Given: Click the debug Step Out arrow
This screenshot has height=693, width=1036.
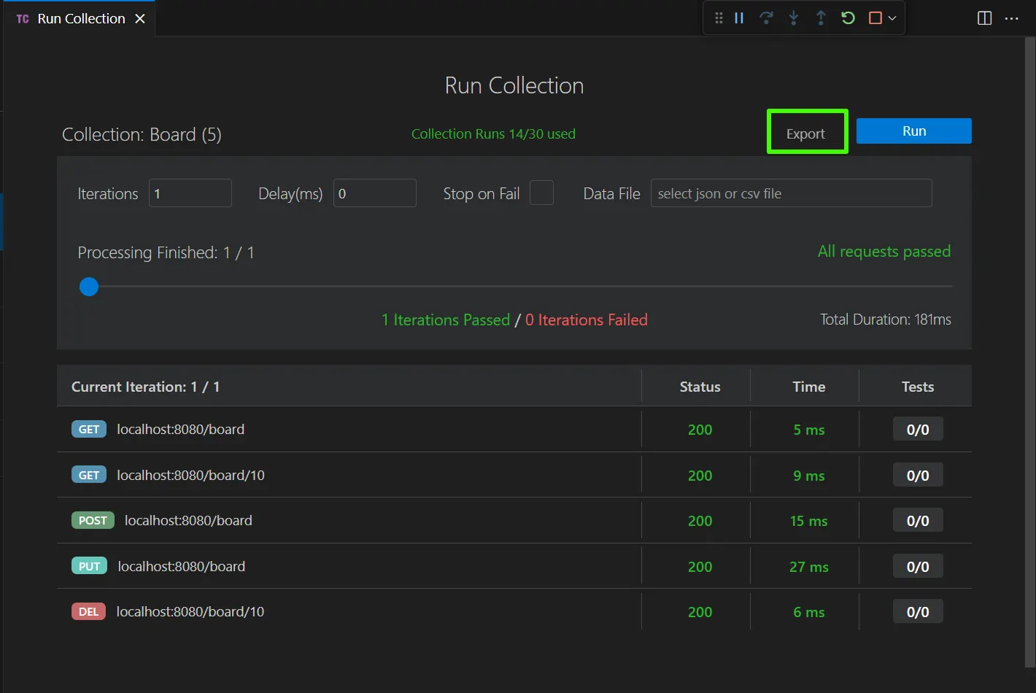Looking at the screenshot, I should 821,18.
